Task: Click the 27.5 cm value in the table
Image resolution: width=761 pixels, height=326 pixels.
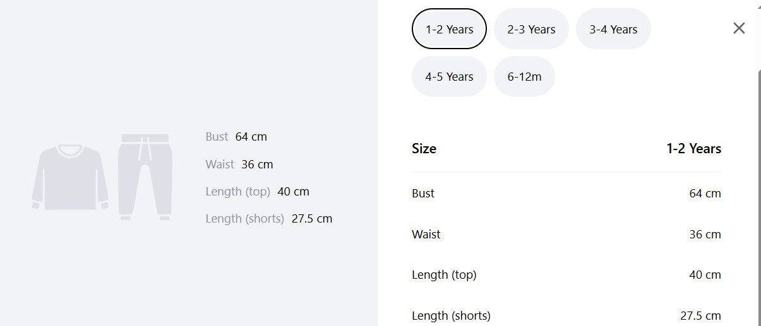Action: click(700, 316)
